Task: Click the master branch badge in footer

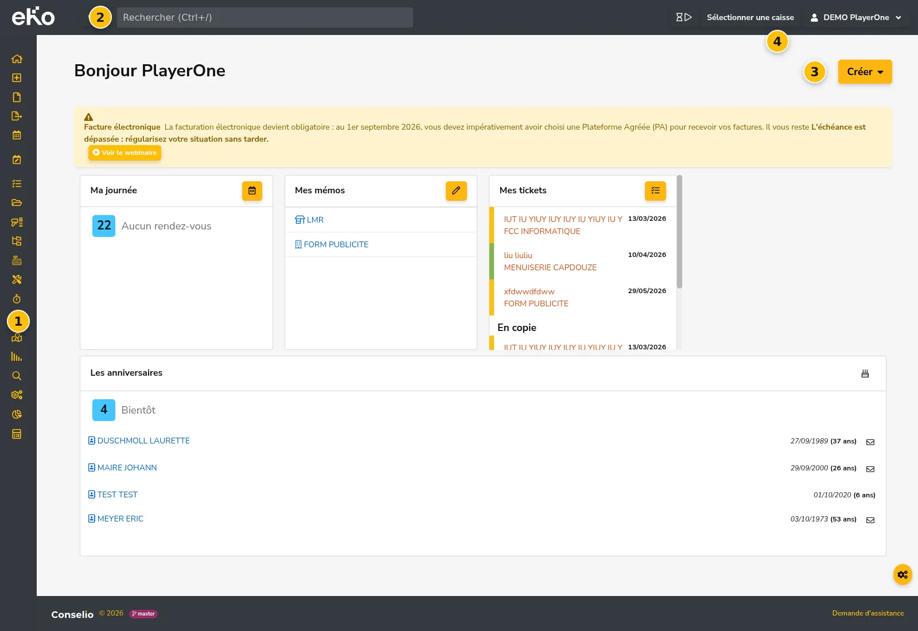Action: (143, 614)
